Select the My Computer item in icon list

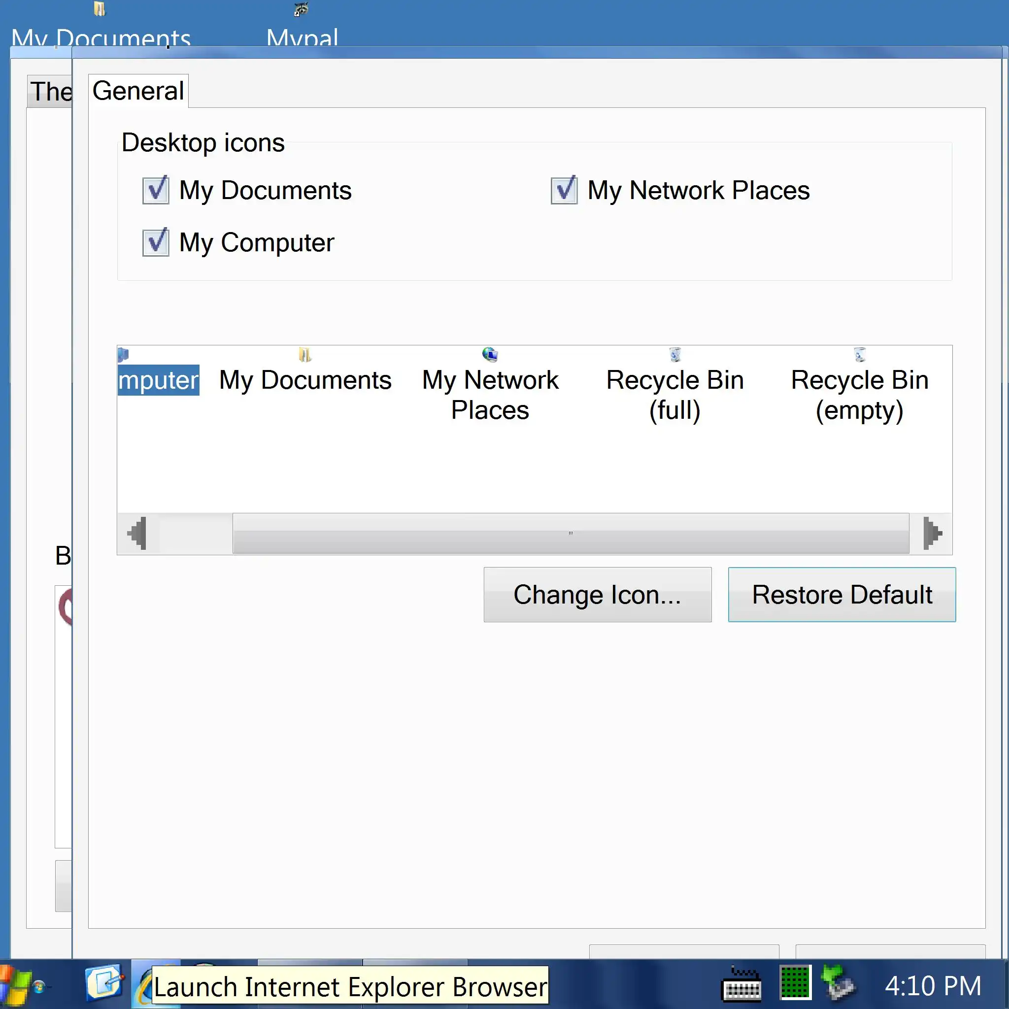[x=158, y=379]
